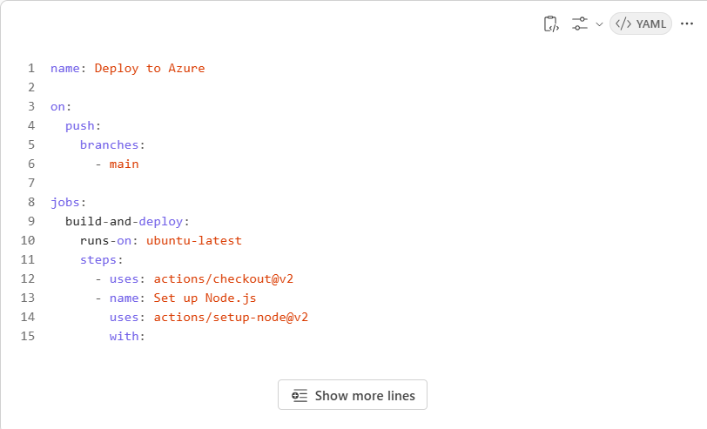707x429 pixels.
Task: Click the 'jobs' key on line 8
Action: click(65, 203)
